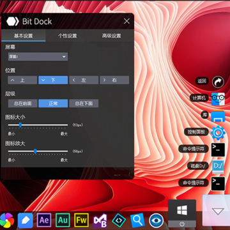The width and height of the screenshot is (230, 230).
Task: Click the Windows logo start tile
Action: [182, 210]
